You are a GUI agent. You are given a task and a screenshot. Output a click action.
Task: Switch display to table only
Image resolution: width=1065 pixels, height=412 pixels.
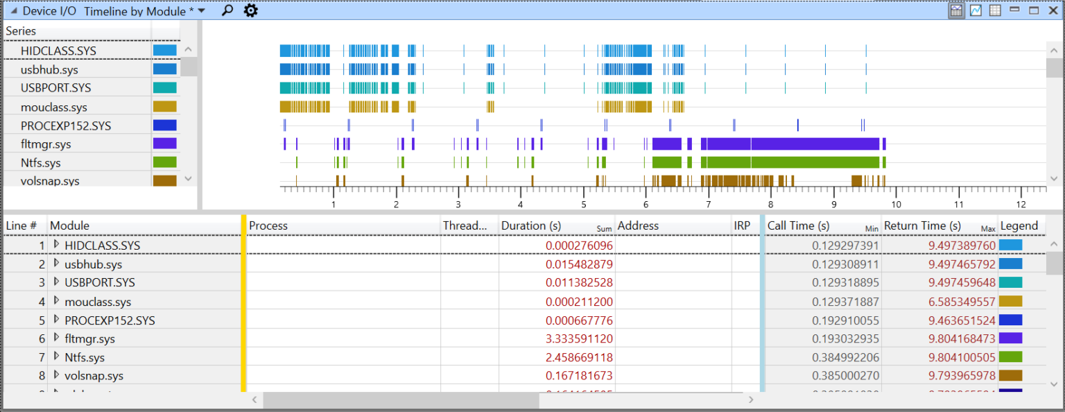click(x=994, y=10)
